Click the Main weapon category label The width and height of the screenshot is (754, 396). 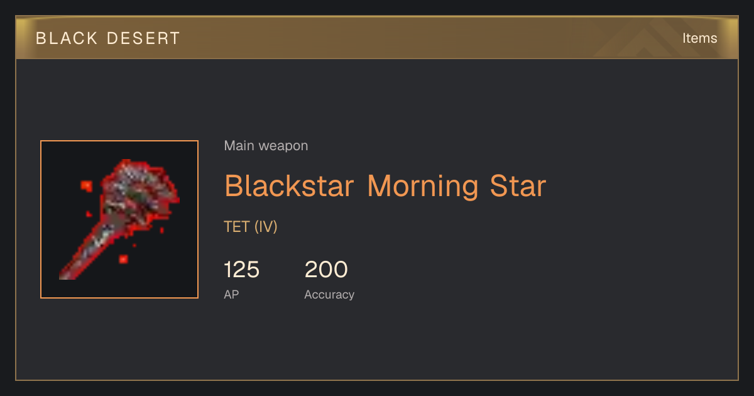coord(266,146)
